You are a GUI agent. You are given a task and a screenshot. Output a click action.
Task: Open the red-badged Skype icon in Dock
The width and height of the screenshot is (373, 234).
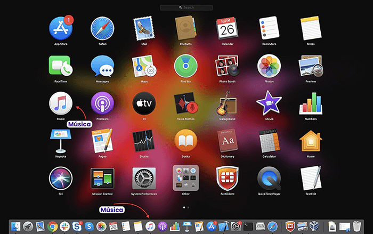click(x=77, y=226)
